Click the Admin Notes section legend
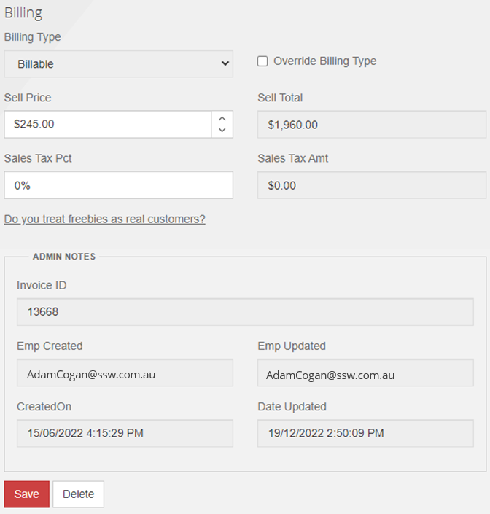Image resolution: width=490 pixels, height=514 pixels. coord(64,257)
